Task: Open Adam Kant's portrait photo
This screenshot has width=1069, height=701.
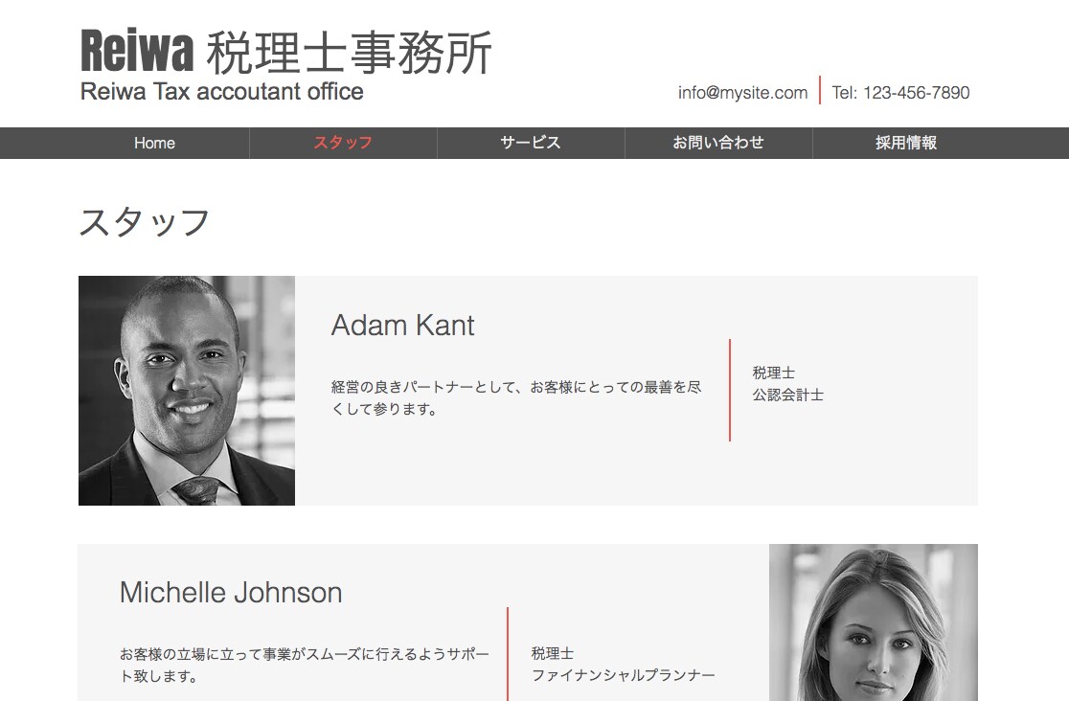Action: coord(187,390)
